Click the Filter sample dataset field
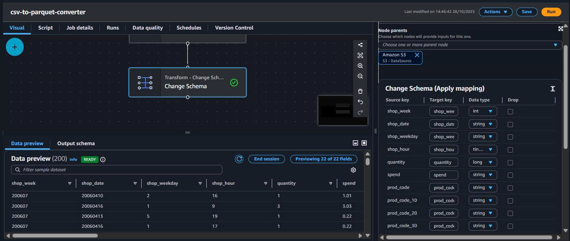 coord(117,170)
